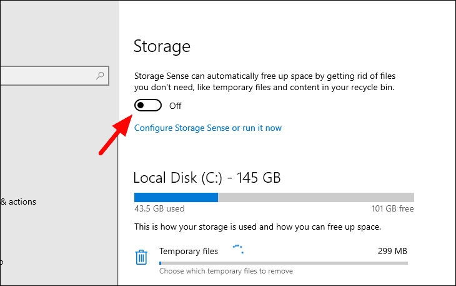Click the Off label beside the toggle

click(176, 106)
